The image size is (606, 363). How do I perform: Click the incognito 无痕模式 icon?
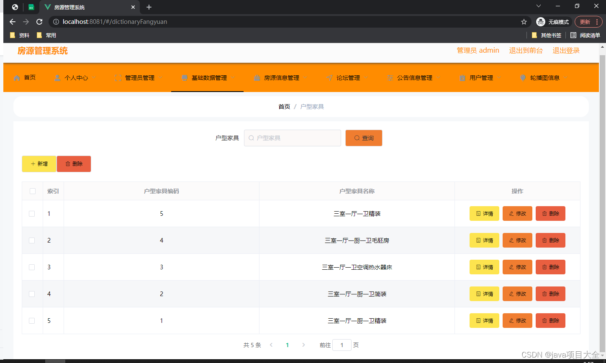(541, 22)
